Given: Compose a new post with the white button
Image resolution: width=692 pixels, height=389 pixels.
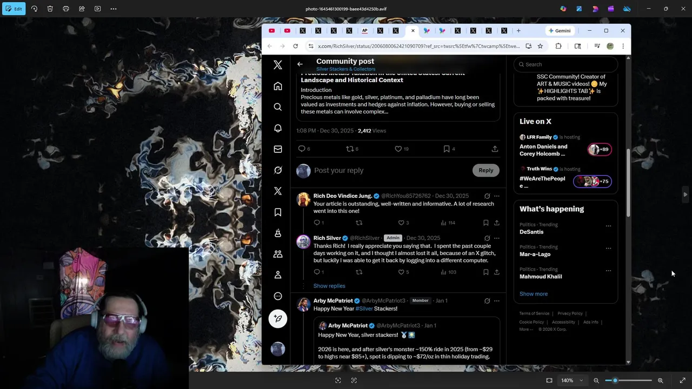Looking at the screenshot, I should click(x=278, y=319).
